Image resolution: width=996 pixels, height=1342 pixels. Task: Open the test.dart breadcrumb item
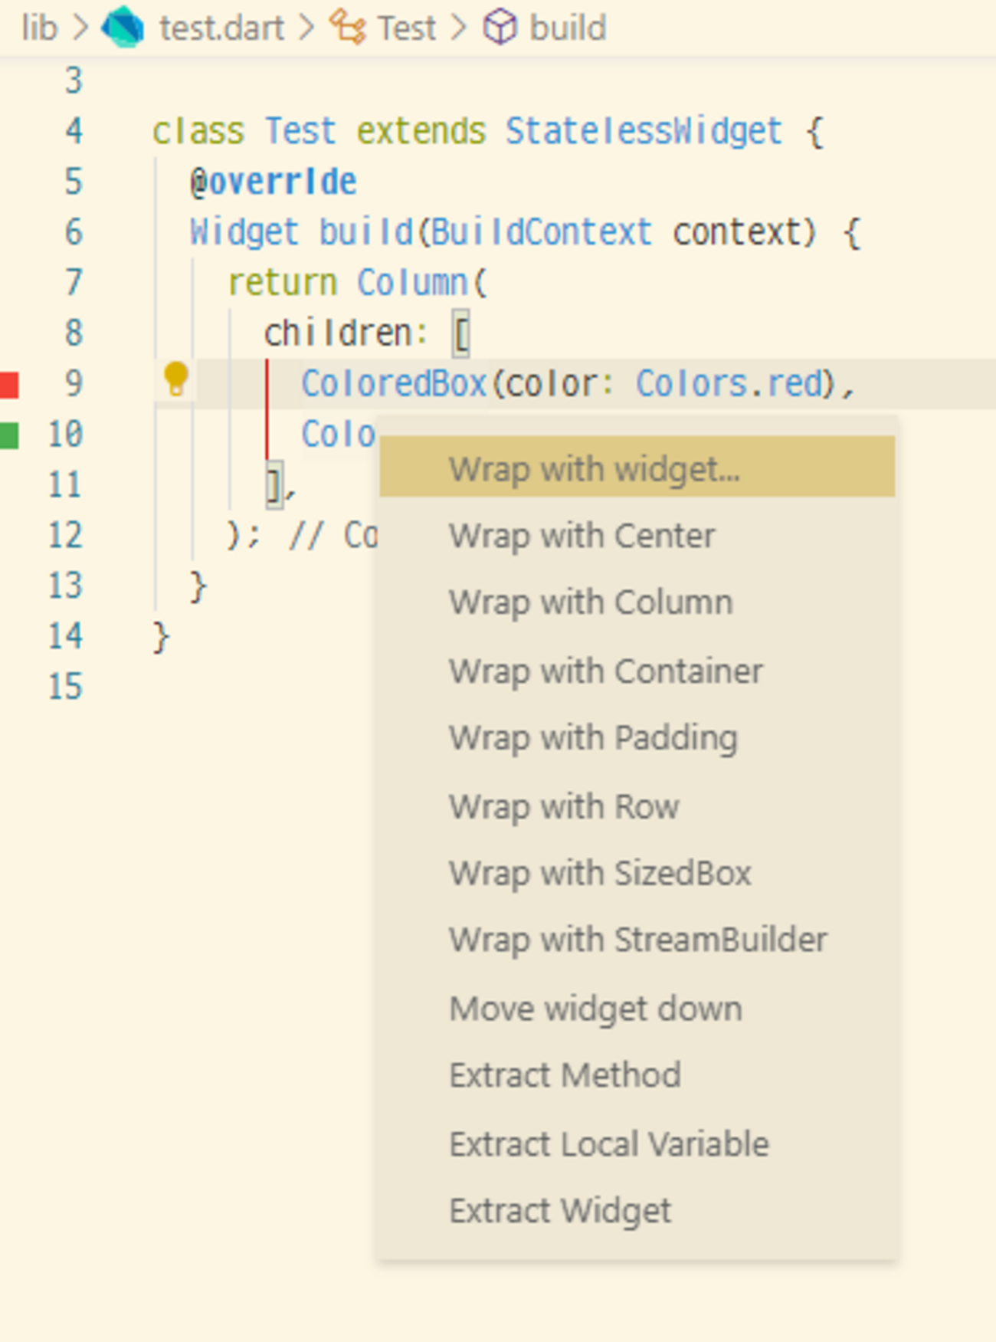click(221, 28)
